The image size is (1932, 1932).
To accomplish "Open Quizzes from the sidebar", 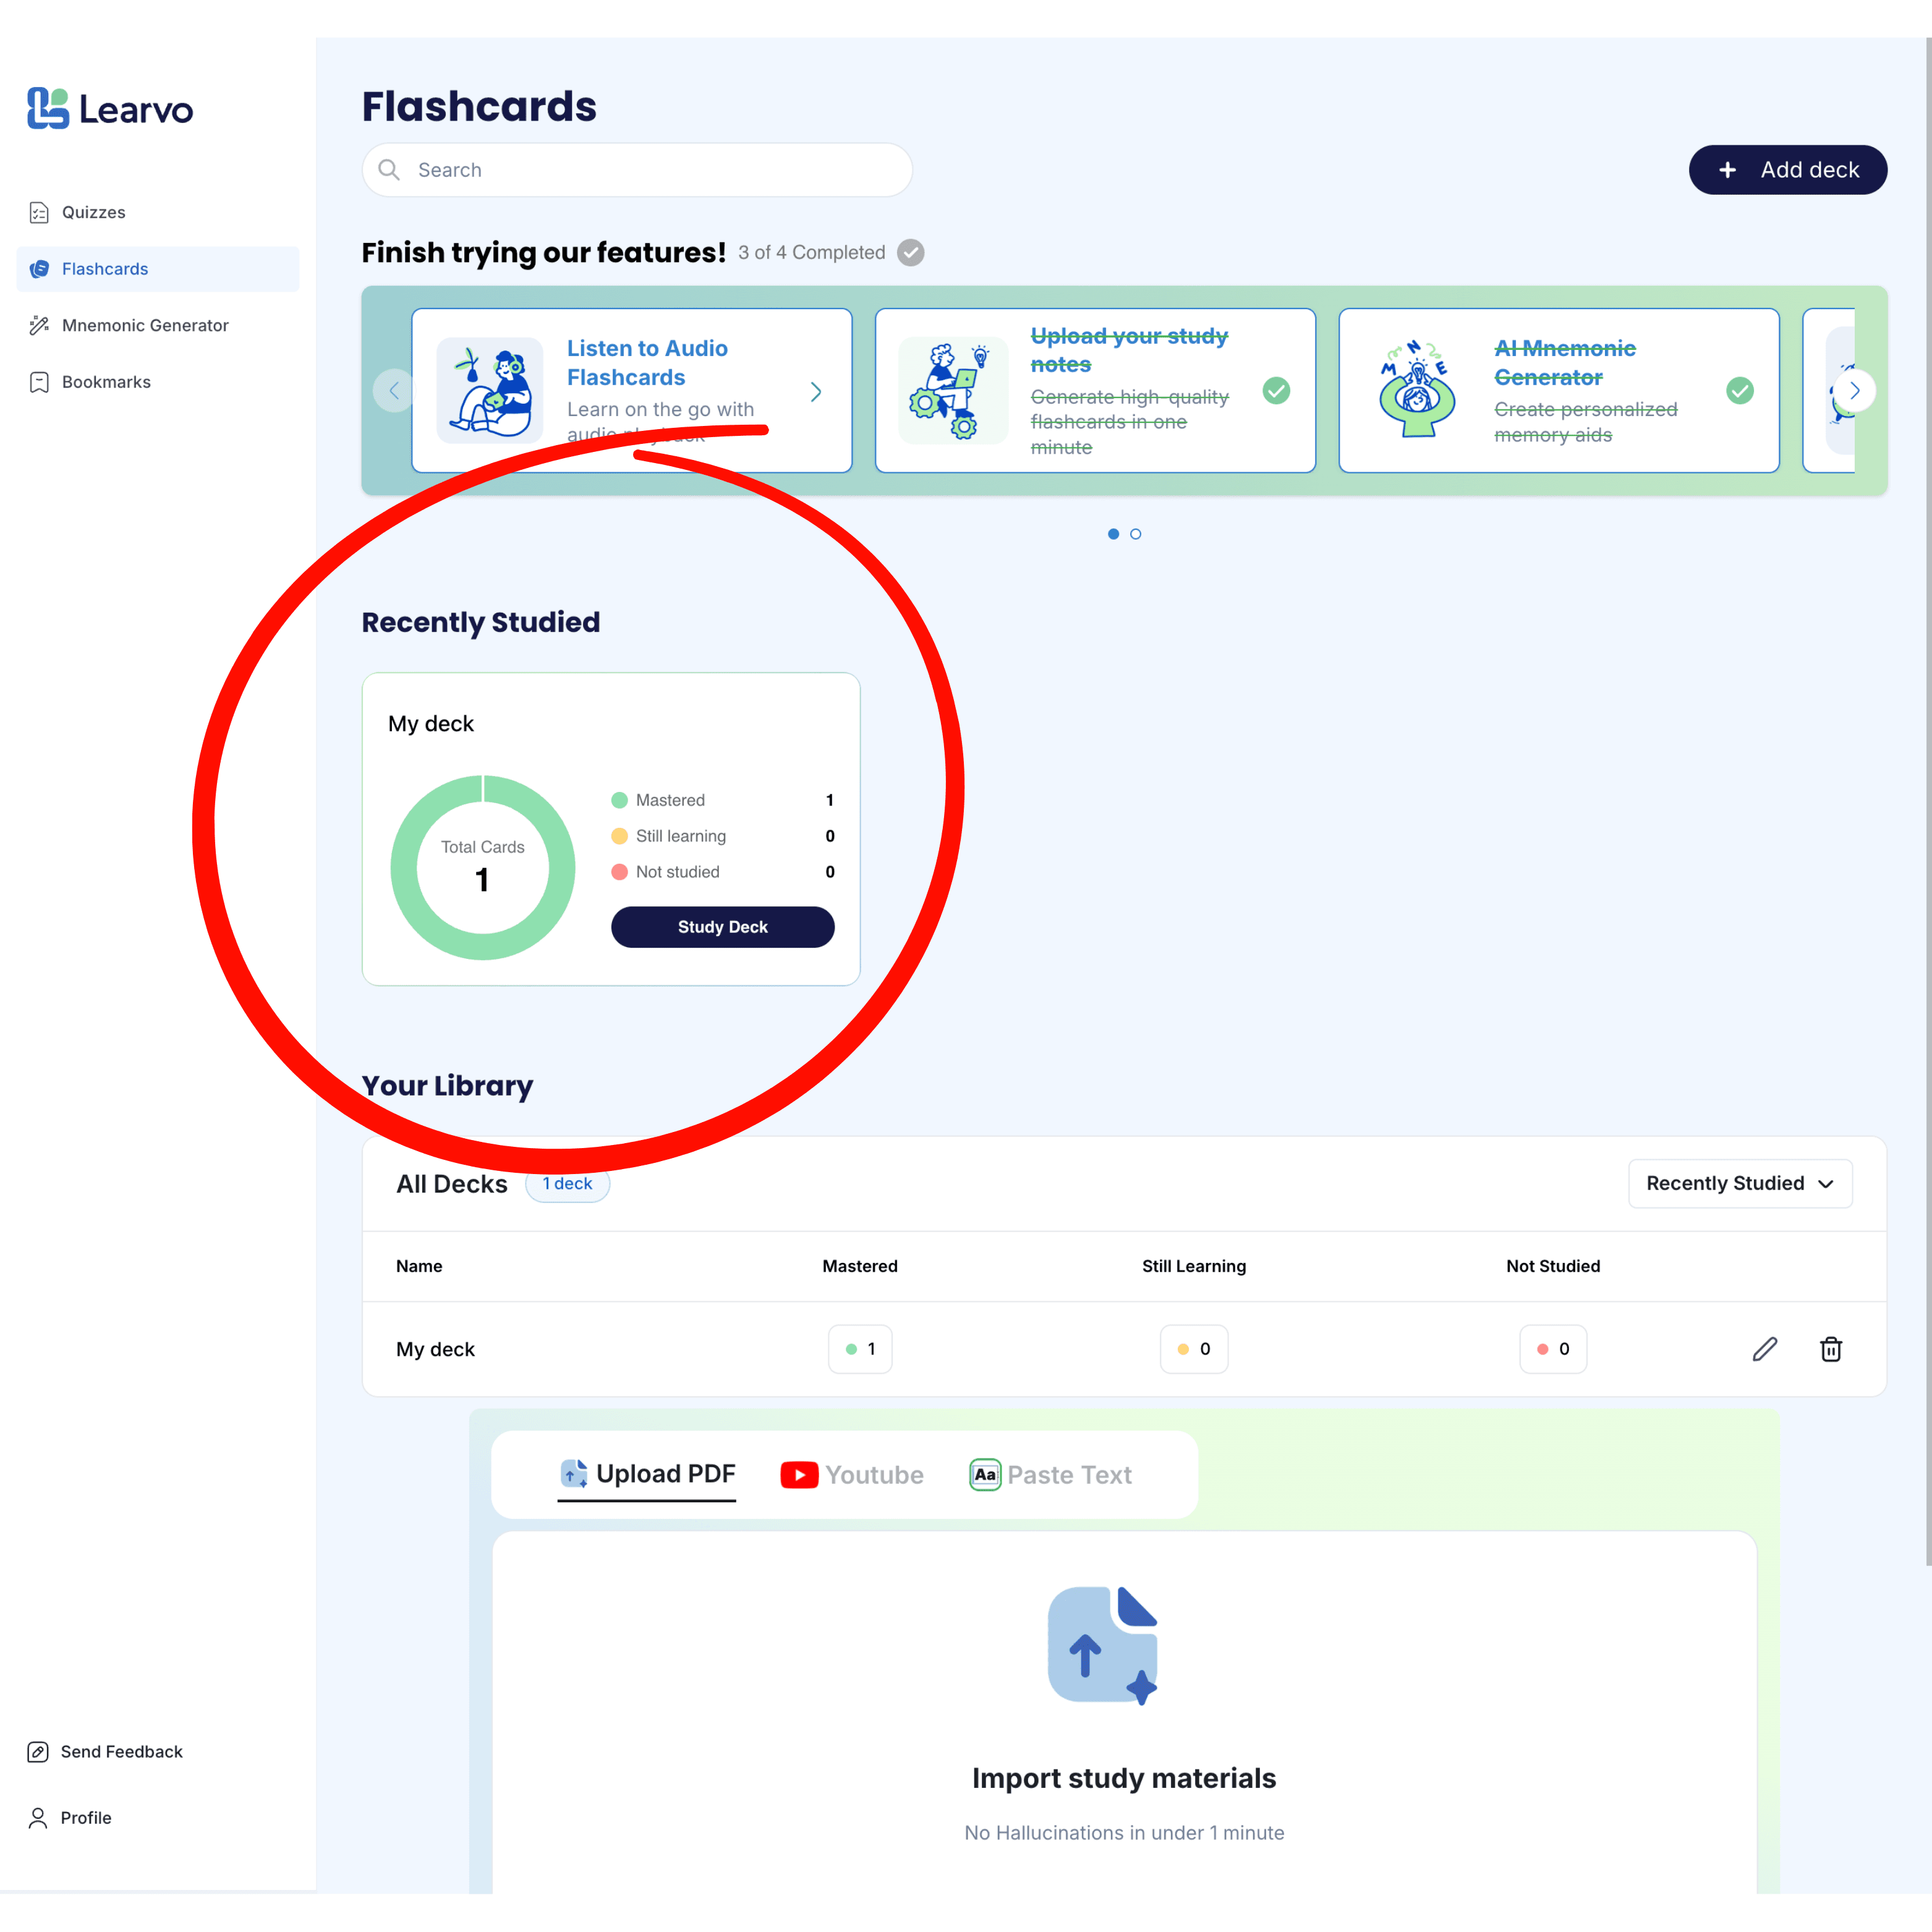I will (x=93, y=212).
